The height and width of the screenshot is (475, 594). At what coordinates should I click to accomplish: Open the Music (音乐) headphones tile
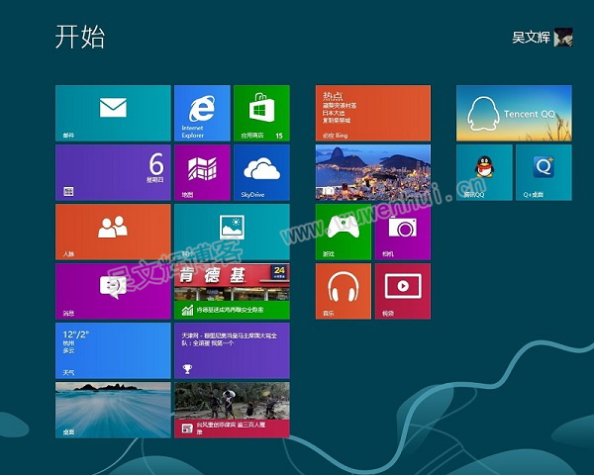[344, 291]
